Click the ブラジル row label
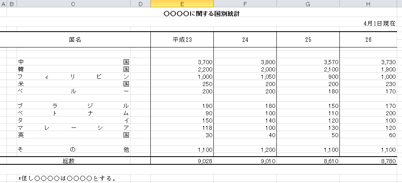 coord(73,105)
